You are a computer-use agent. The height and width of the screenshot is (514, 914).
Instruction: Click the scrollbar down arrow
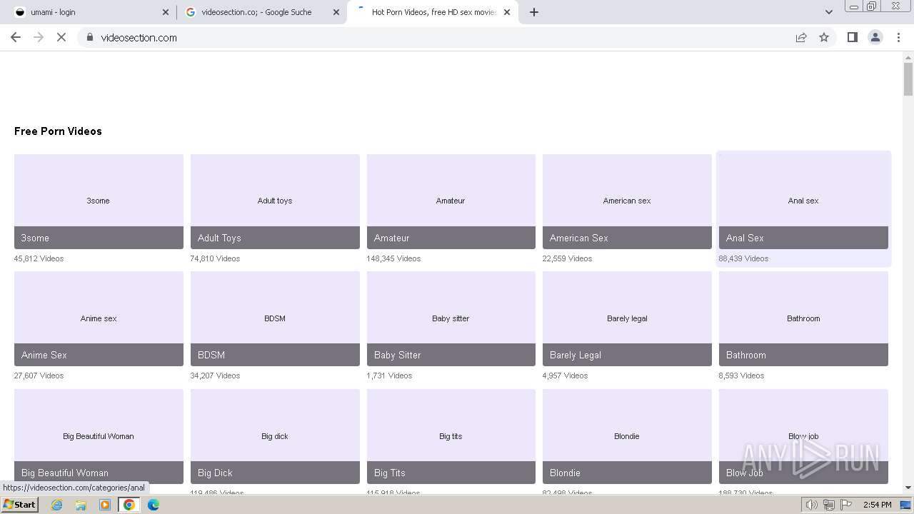click(x=908, y=488)
